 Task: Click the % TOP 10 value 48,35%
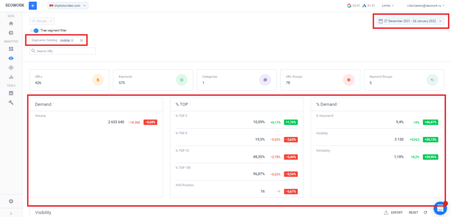tap(259, 157)
